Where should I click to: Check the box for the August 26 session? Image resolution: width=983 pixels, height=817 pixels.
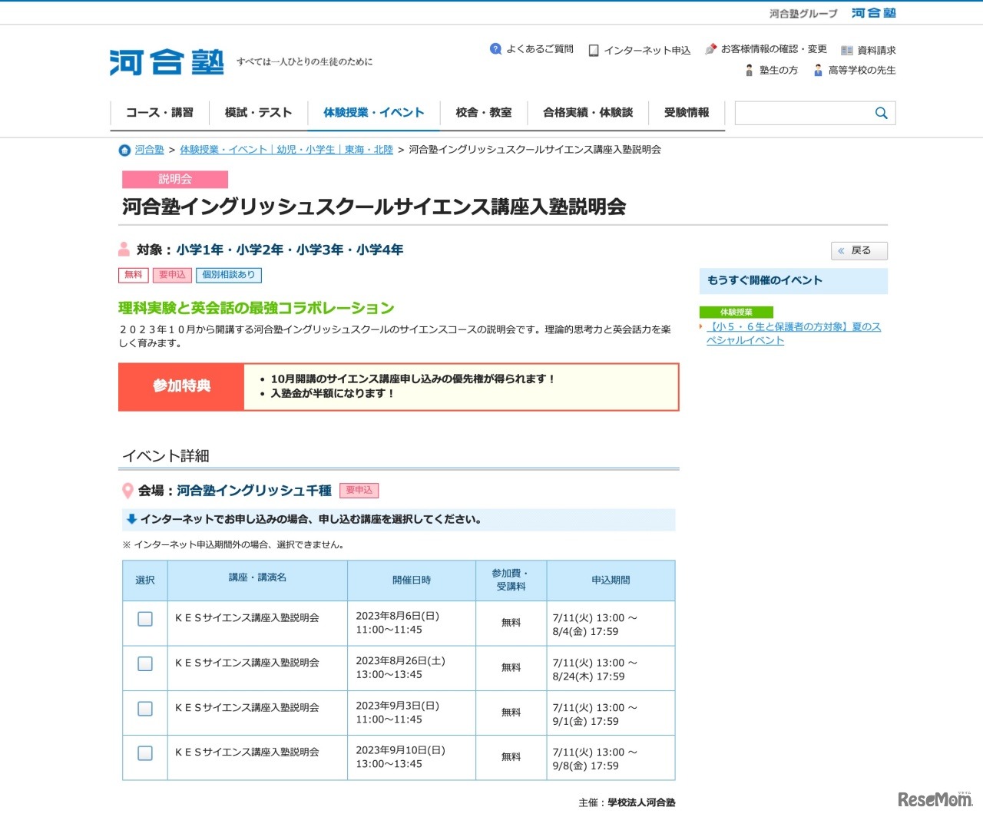[x=145, y=663]
